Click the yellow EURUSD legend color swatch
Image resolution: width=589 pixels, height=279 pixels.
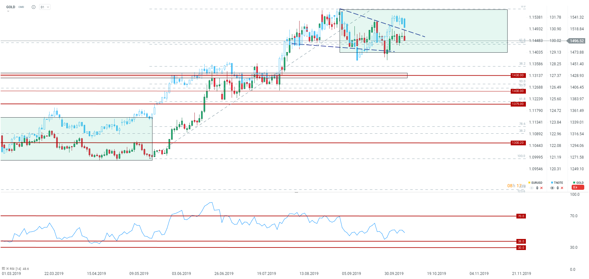[529, 183]
